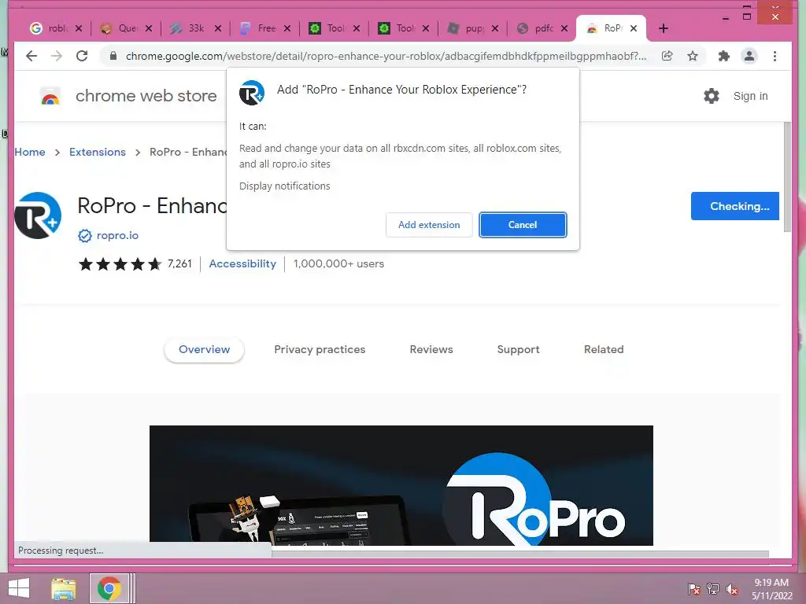Open the Reviews tab
This screenshot has width=806, height=604.
pyautogui.click(x=431, y=350)
